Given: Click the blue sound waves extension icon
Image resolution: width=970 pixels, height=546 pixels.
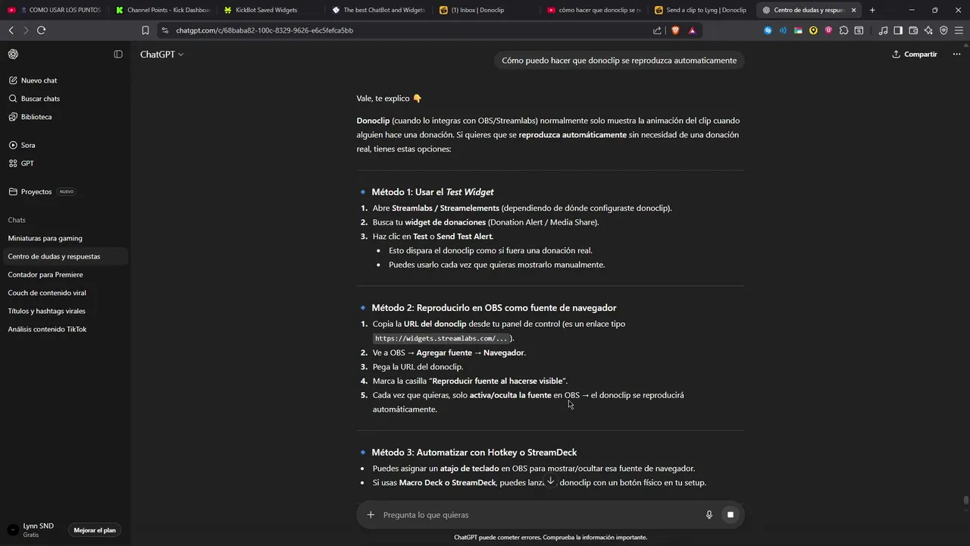Looking at the screenshot, I should pyautogui.click(x=783, y=30).
